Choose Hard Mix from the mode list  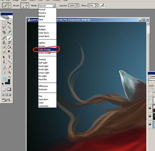(47, 79)
